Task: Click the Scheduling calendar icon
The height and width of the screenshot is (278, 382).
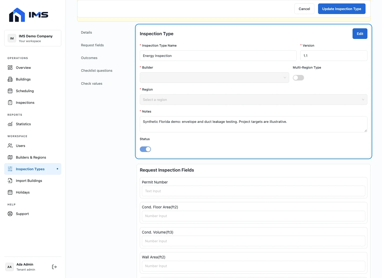Action: coord(10,91)
